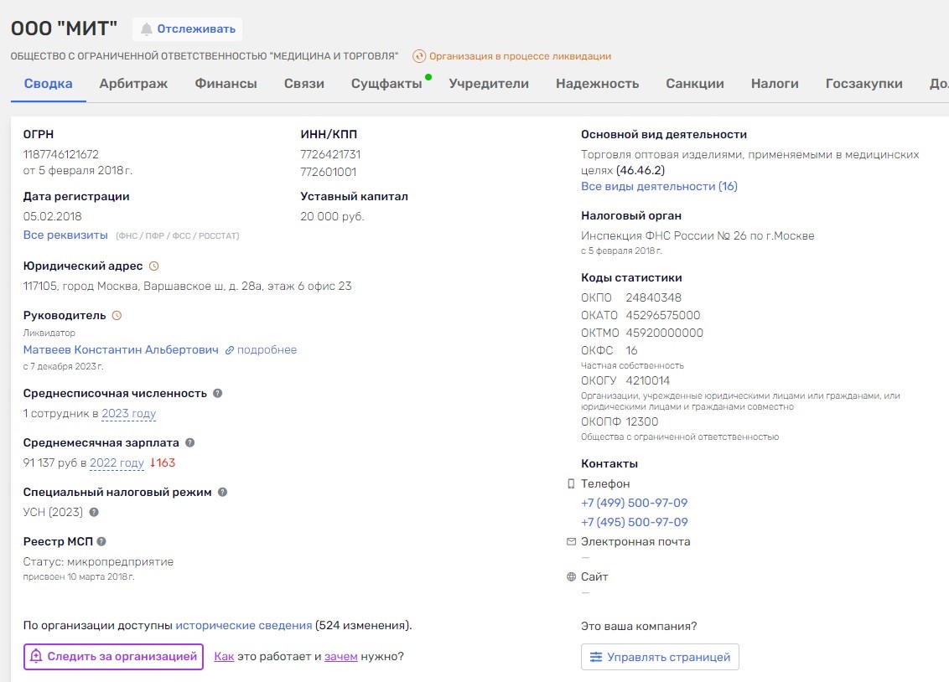This screenshot has height=682, width=949.
Task: Open the Арбитраж tab
Action: pos(134,84)
